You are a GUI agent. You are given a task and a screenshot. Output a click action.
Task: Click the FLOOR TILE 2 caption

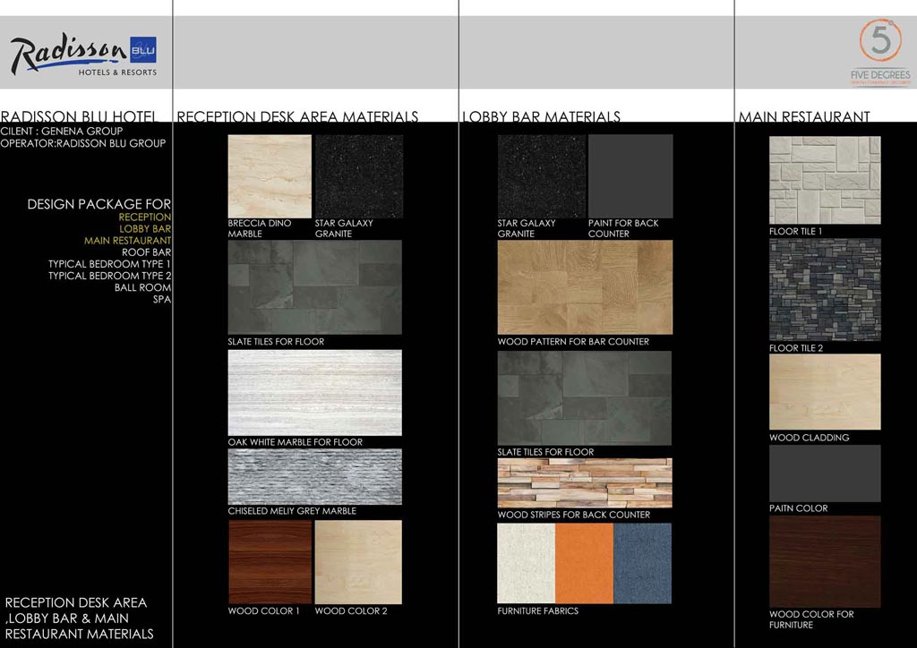tap(796, 348)
